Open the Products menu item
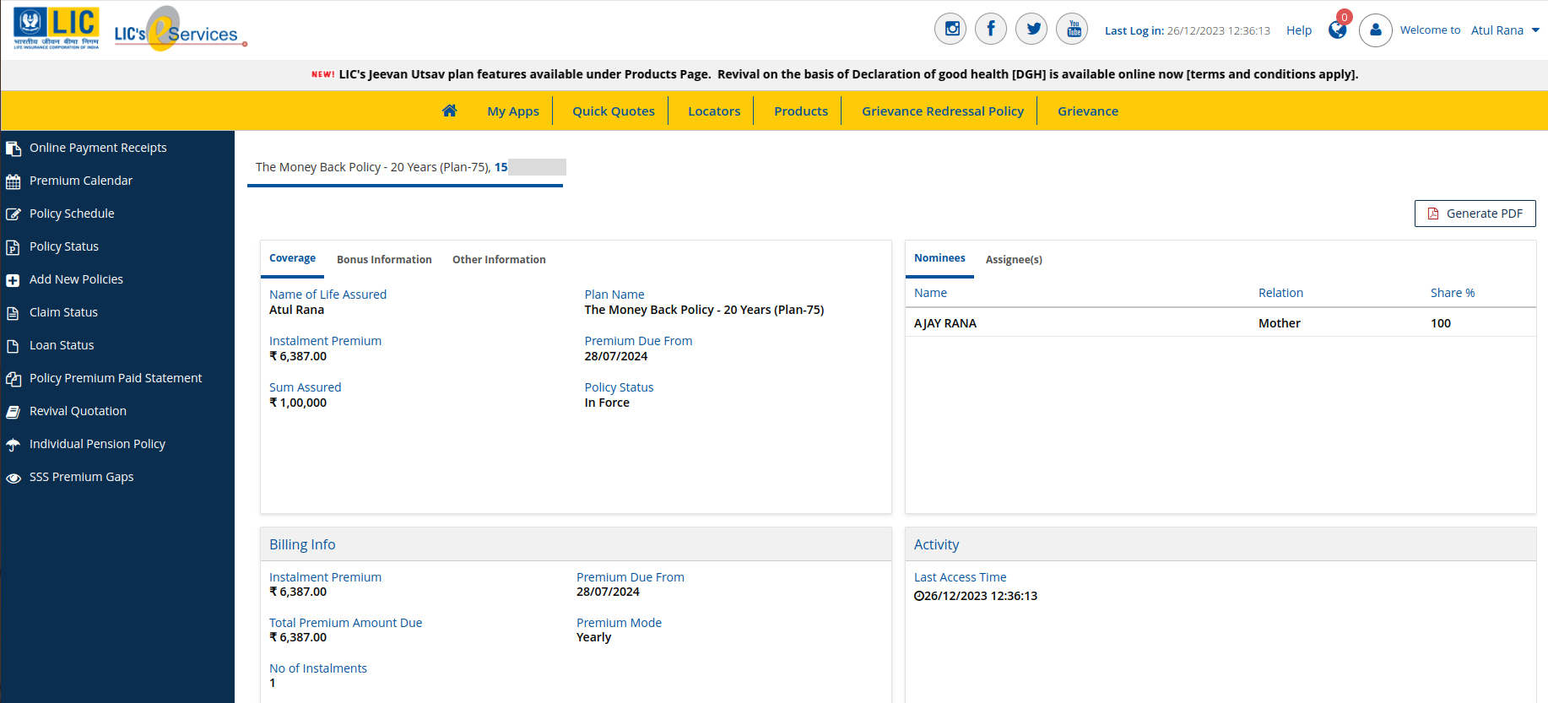Viewport: 1548px width, 703px height. (801, 111)
